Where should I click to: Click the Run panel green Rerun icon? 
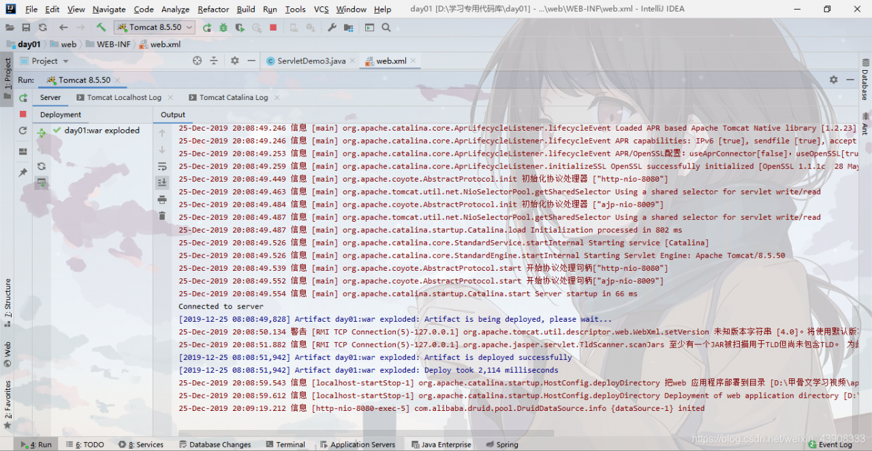22,98
